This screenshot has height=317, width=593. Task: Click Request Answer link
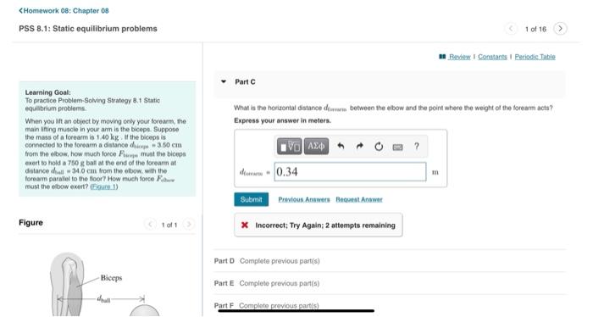click(x=359, y=199)
